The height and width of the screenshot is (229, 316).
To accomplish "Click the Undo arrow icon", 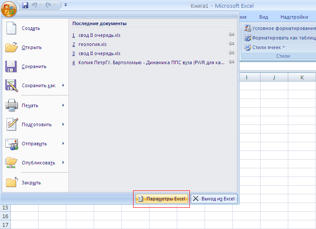I will (x=35, y=5).
